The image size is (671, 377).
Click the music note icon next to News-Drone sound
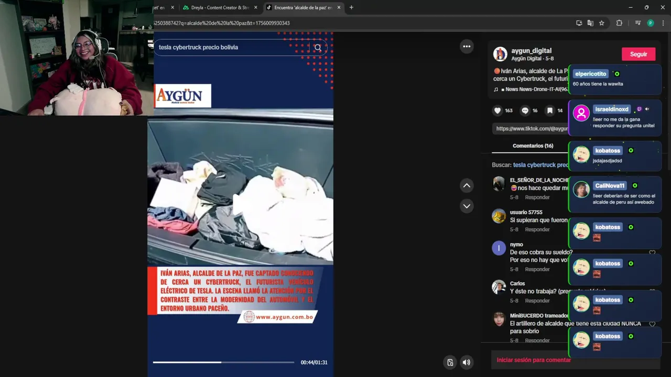point(496,90)
